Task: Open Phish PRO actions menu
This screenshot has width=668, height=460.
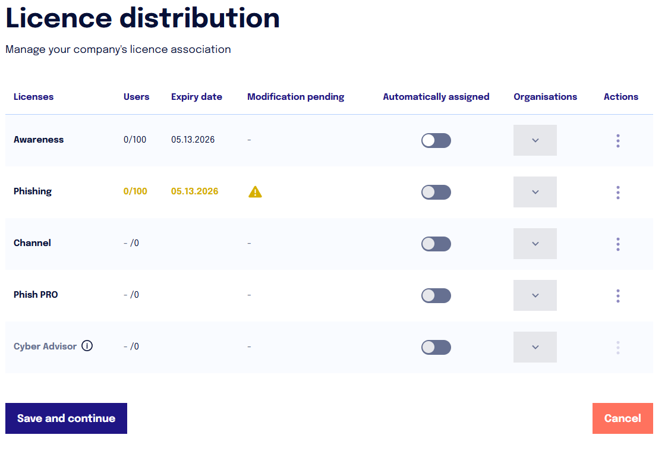Action: click(x=617, y=295)
